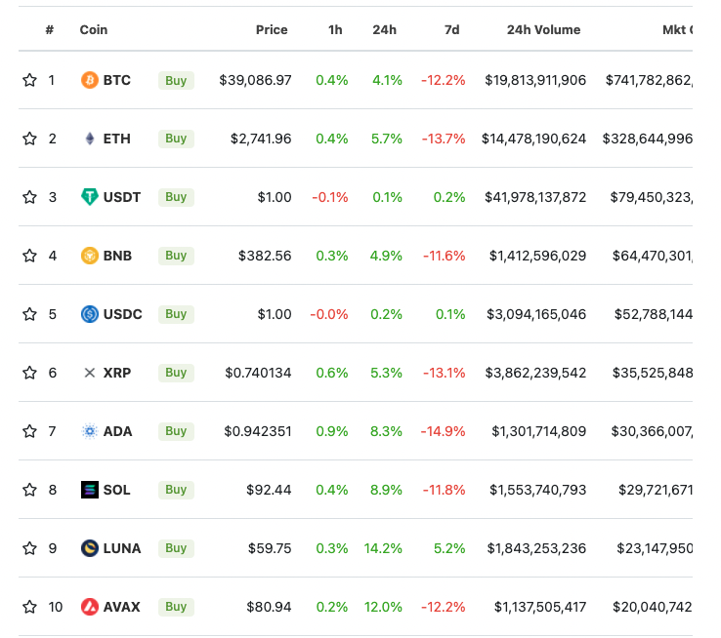Viewport: 721px width, 638px height.
Task: Click the Ethereum diamond icon
Action: 90,139
